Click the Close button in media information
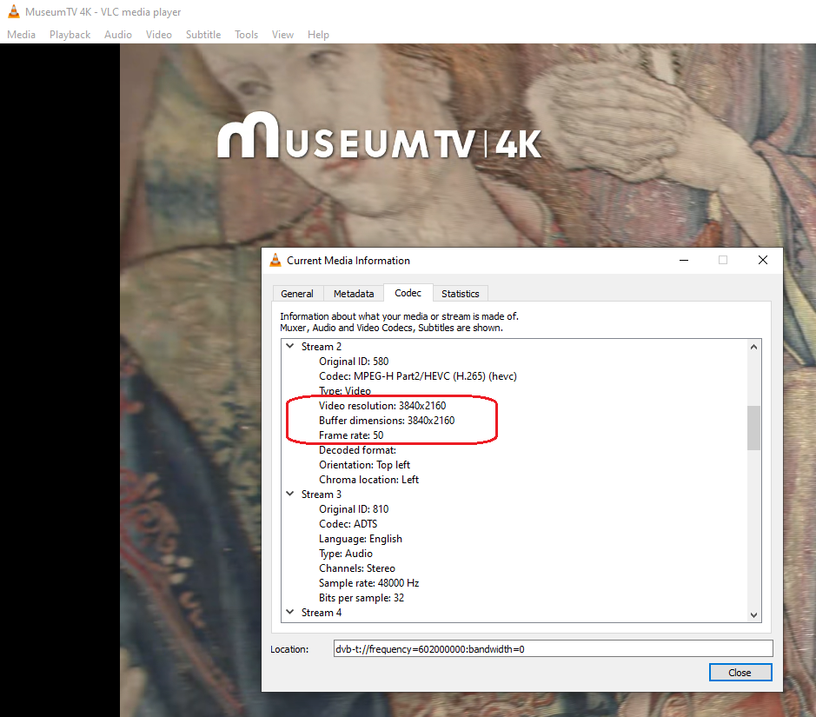Screen dimensions: 816x717 tap(740, 673)
